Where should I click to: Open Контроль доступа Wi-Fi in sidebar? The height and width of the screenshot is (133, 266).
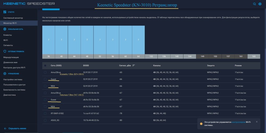point(14,68)
